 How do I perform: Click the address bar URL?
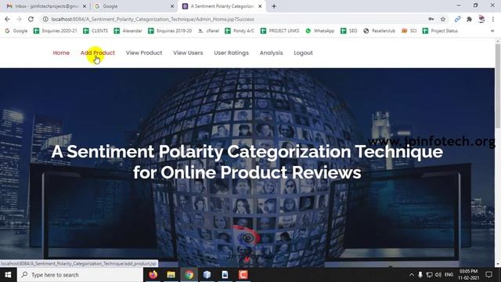pyautogui.click(x=153, y=19)
